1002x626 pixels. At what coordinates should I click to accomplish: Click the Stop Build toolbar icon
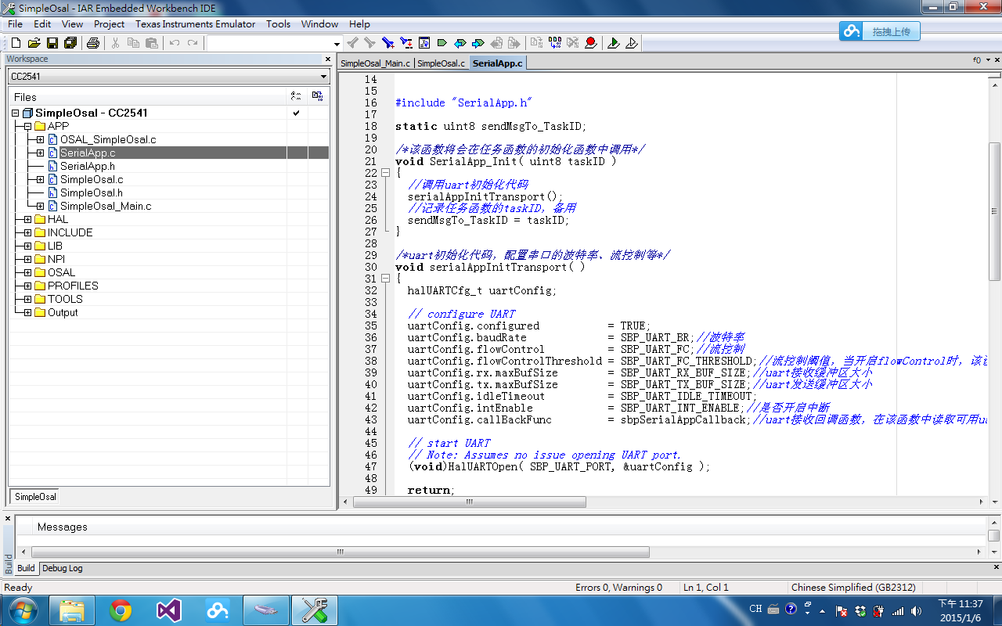click(572, 43)
